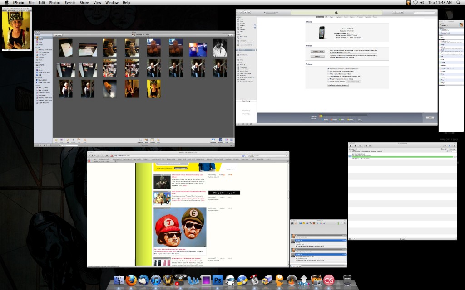Select 'Last Import' in the iPhoto sidebar
This screenshot has width=465, height=290.
tap(42, 55)
